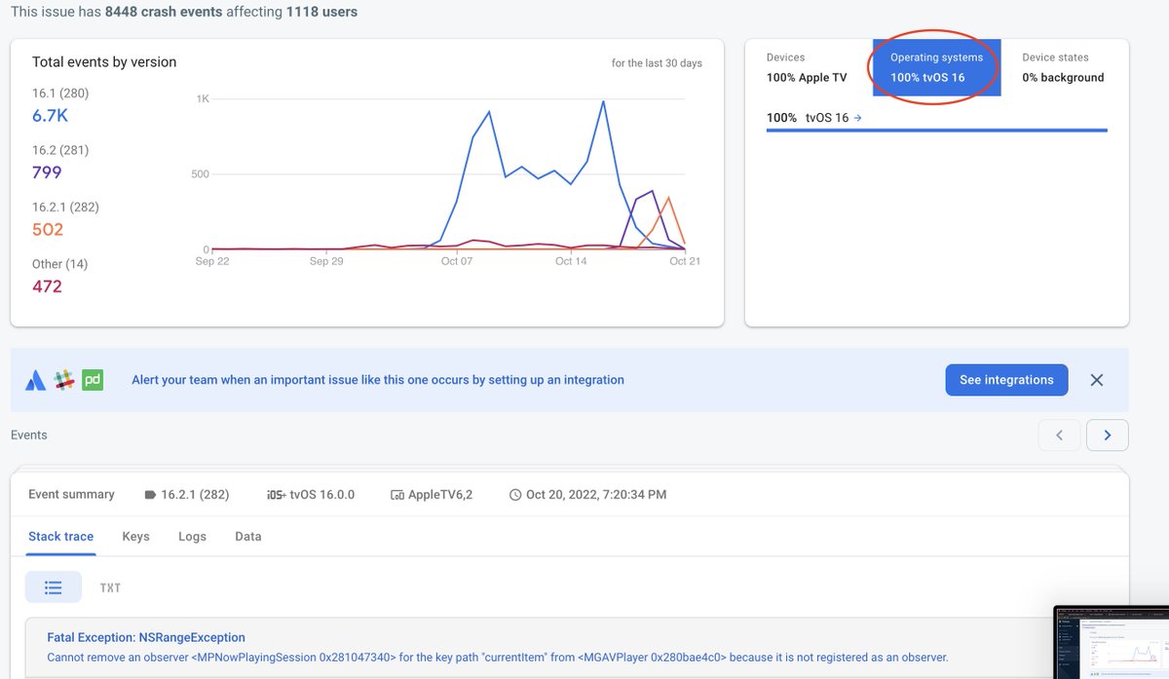Image resolution: width=1169 pixels, height=679 pixels.
Task: Open the Data tab
Action: 248,537
